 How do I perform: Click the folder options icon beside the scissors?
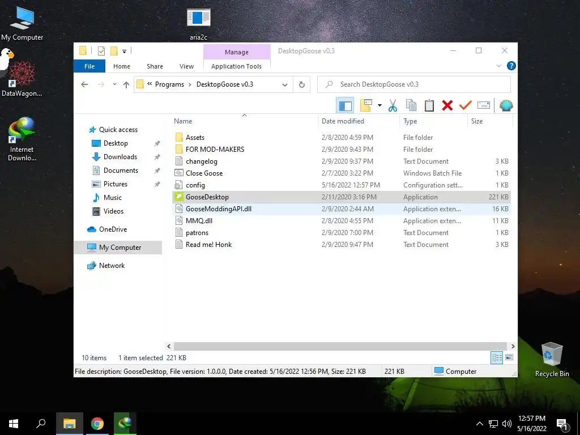coord(366,105)
